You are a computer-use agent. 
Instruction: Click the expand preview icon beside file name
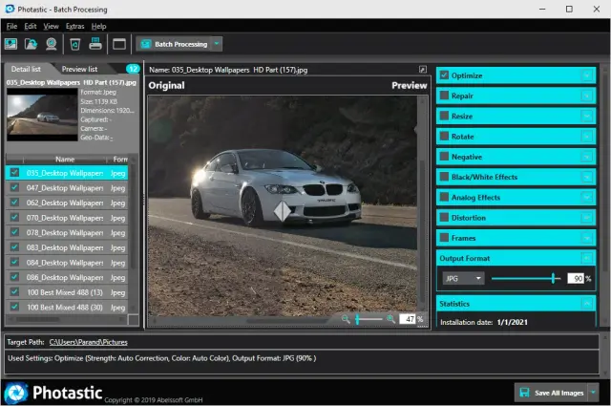(x=422, y=70)
